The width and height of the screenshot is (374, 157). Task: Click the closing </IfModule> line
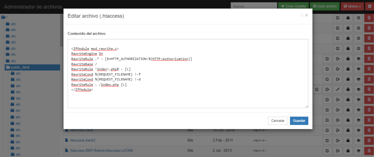click(x=82, y=90)
